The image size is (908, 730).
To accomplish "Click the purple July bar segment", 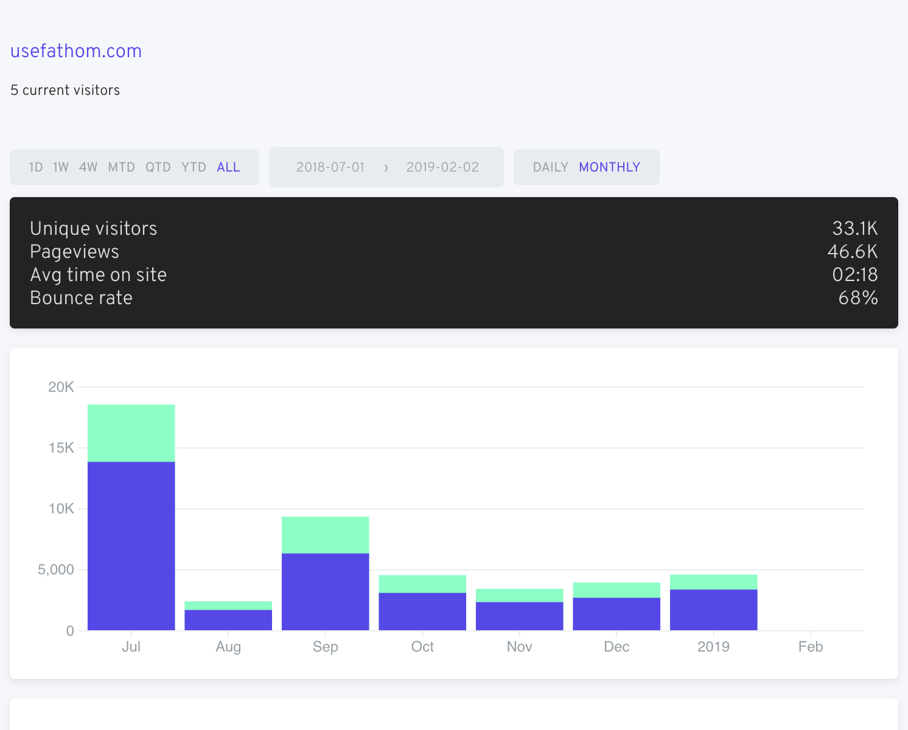I will [131, 546].
